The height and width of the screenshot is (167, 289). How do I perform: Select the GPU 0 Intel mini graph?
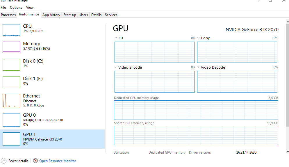click(11, 120)
